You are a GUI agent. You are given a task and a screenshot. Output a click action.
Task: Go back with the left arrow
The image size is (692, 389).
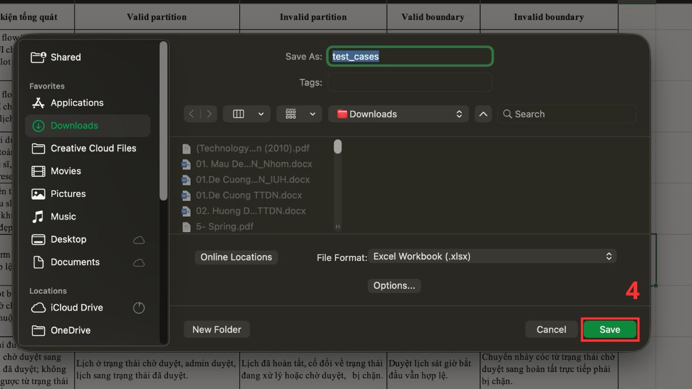pos(192,114)
